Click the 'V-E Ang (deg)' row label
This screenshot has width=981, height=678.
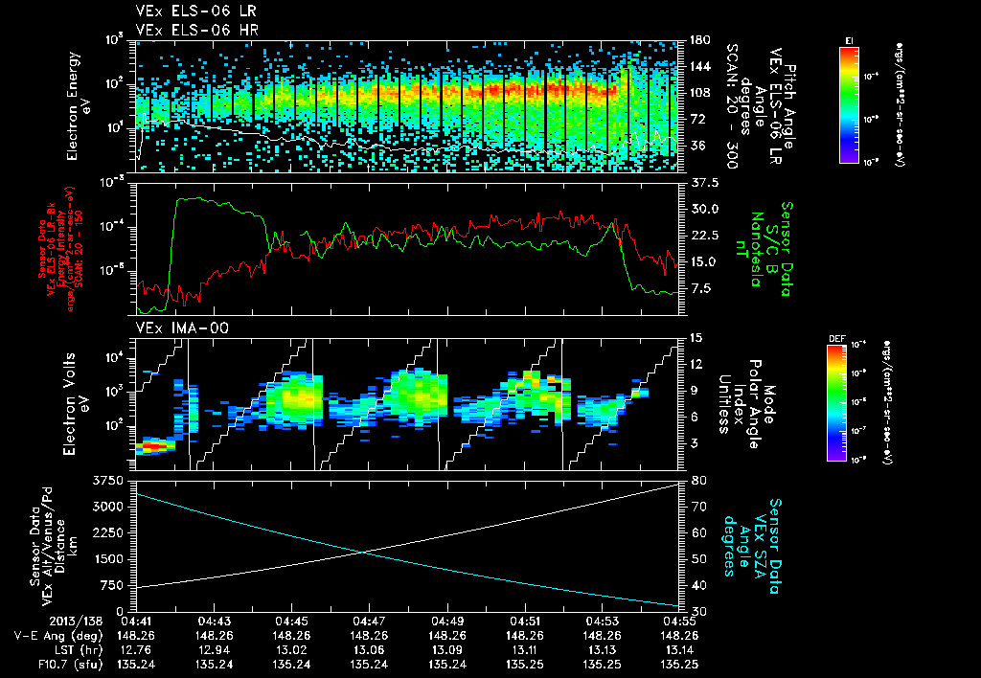click(x=57, y=636)
